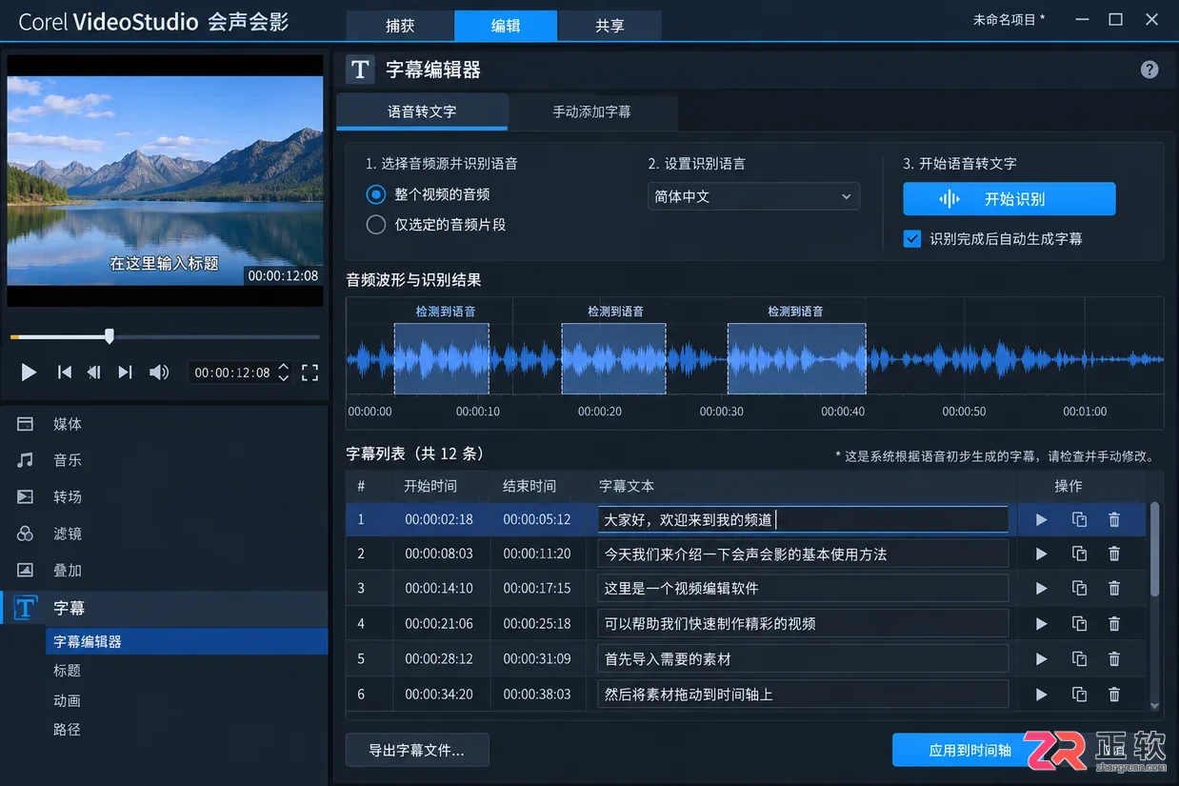The width and height of the screenshot is (1179, 786).
Task: Select 动画 under 字幕 category
Action: 67,700
